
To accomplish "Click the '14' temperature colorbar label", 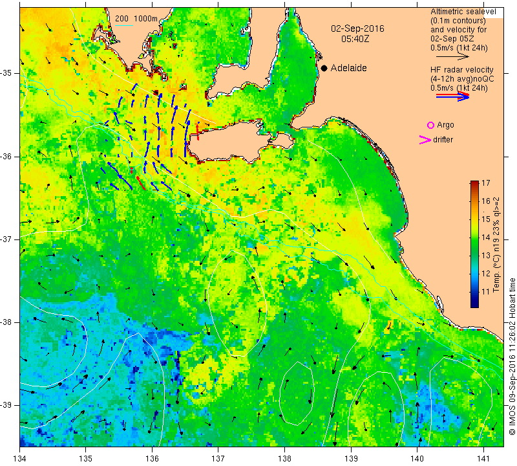I will (x=486, y=237).
